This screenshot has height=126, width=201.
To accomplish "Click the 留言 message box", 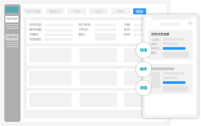I will [x=106, y=37].
